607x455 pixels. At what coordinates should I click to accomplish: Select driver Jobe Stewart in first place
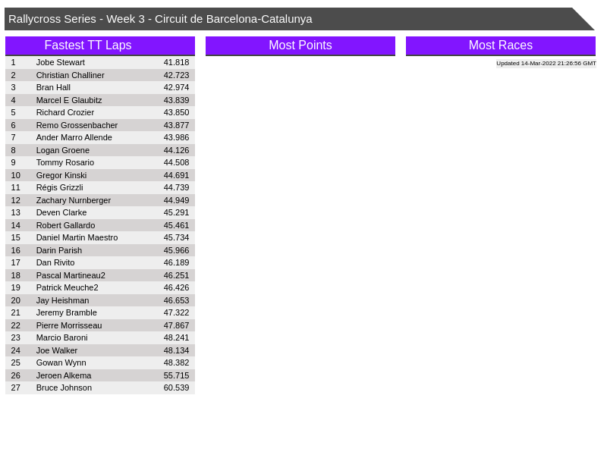point(61,62)
